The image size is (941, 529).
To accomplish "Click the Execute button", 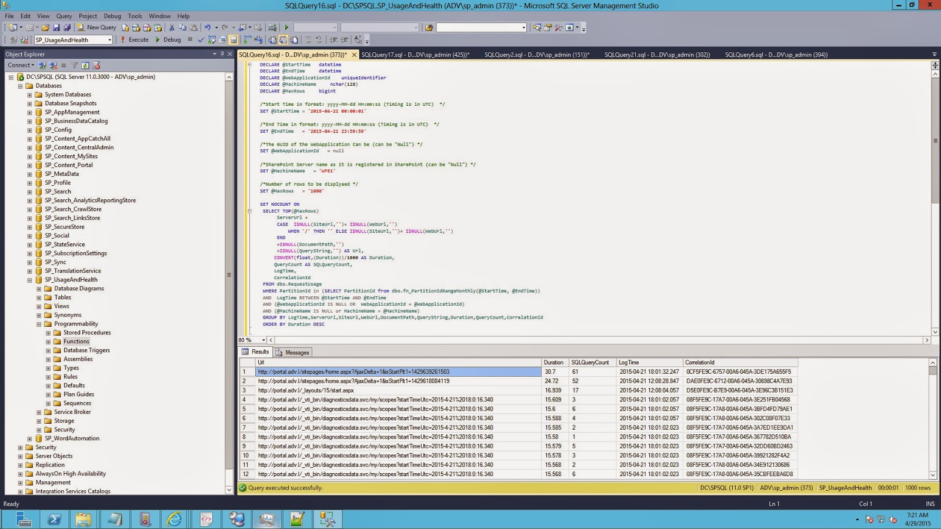I will click(135, 40).
